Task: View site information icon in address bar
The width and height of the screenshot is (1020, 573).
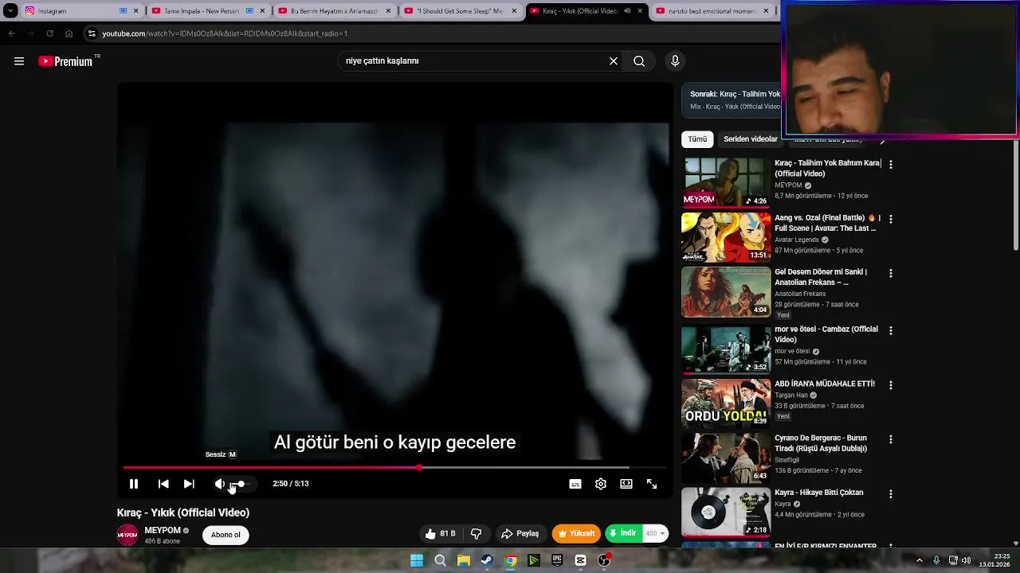Action: [92, 33]
